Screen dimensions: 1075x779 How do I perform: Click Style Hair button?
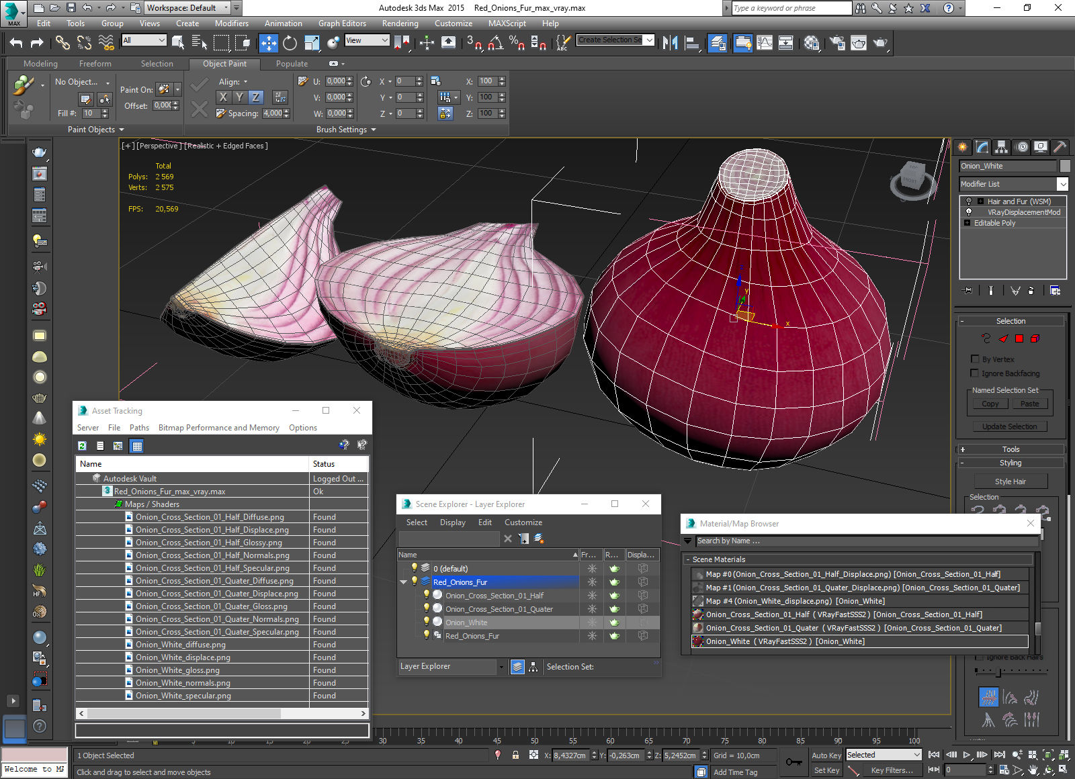1010,482
